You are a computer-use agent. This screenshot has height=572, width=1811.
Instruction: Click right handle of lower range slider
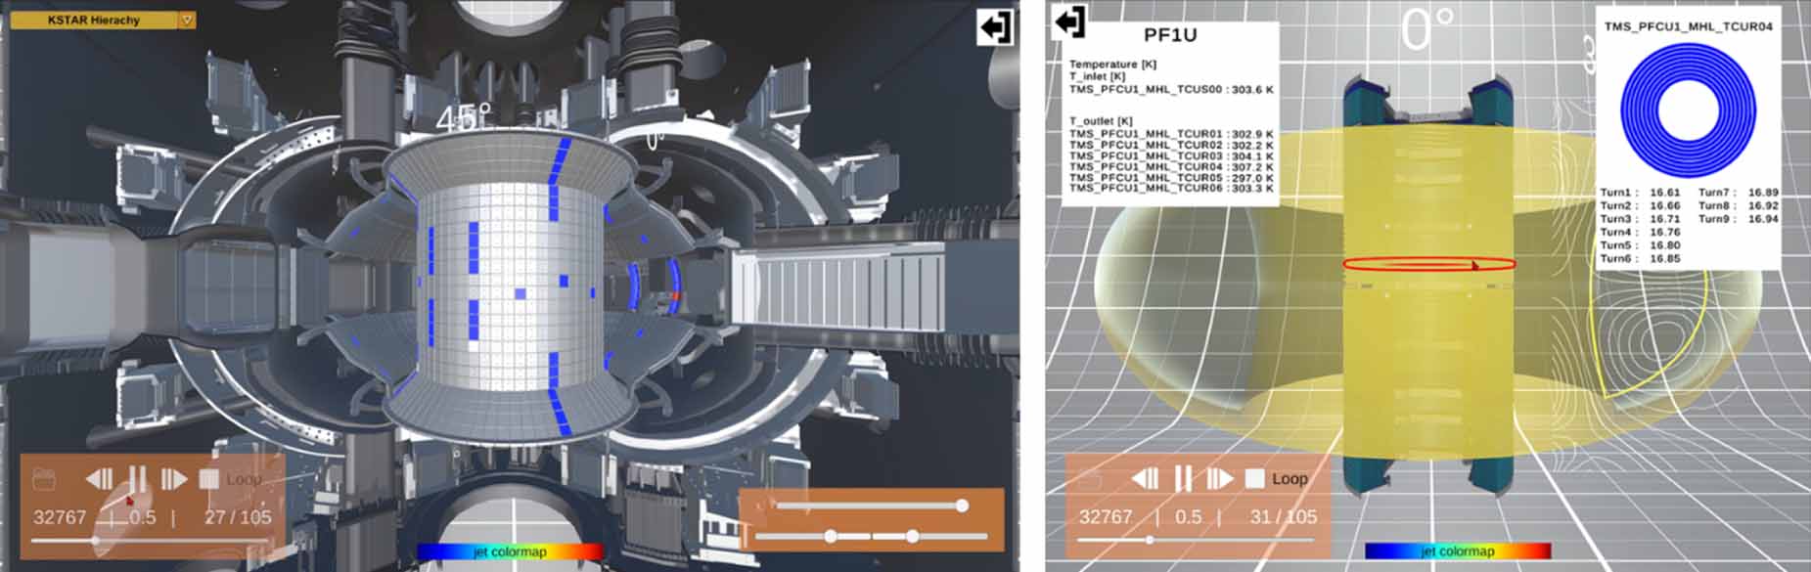coord(912,536)
